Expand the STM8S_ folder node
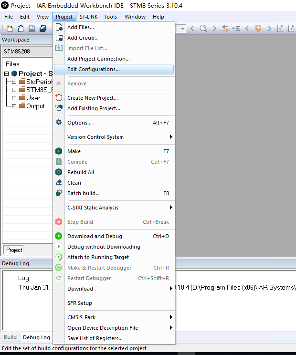 14,90
